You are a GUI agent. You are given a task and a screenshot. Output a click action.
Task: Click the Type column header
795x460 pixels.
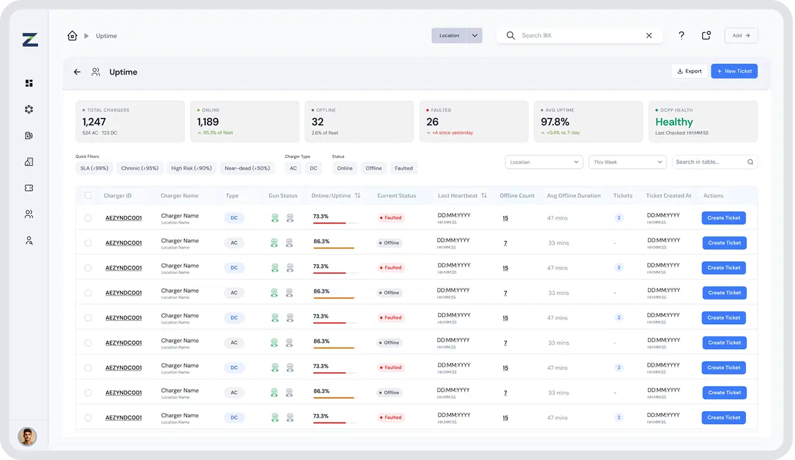232,196
